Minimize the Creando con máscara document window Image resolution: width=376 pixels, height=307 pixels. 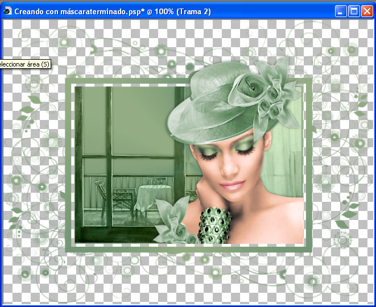pos(341,11)
